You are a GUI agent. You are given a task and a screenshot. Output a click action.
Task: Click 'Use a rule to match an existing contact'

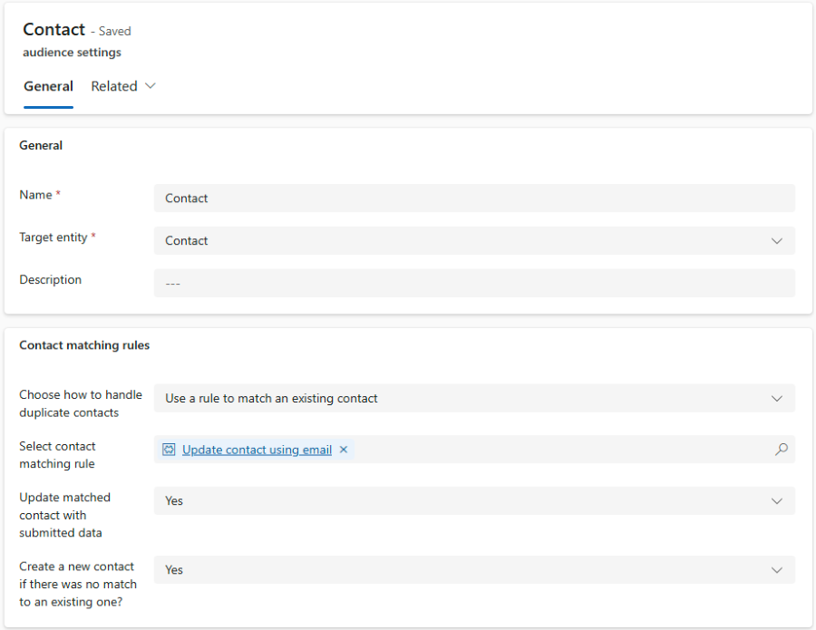[x=271, y=399]
